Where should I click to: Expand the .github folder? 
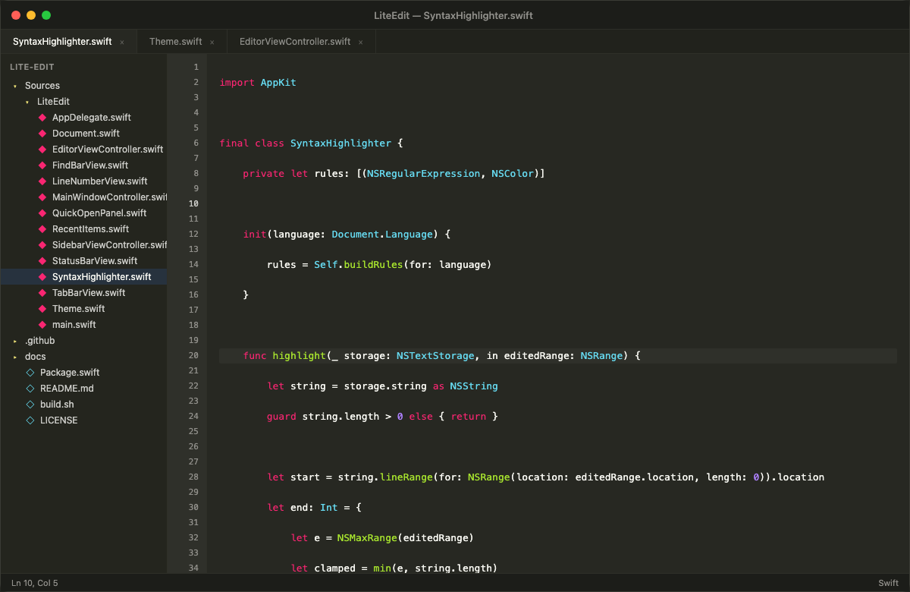click(14, 340)
